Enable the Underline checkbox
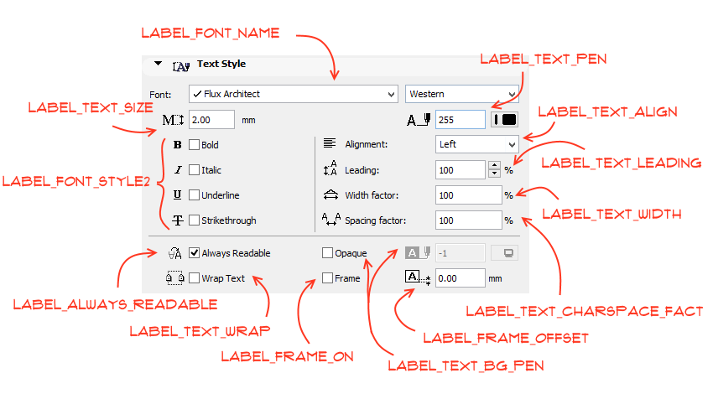This screenshot has height=394, width=713. click(x=194, y=195)
